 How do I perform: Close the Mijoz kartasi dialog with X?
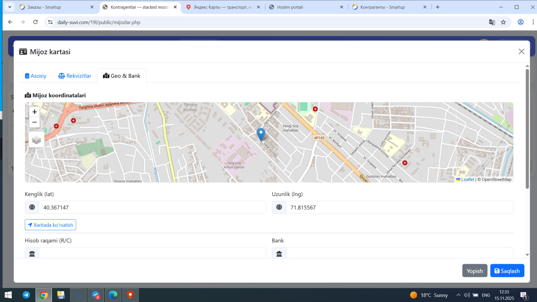point(521,52)
